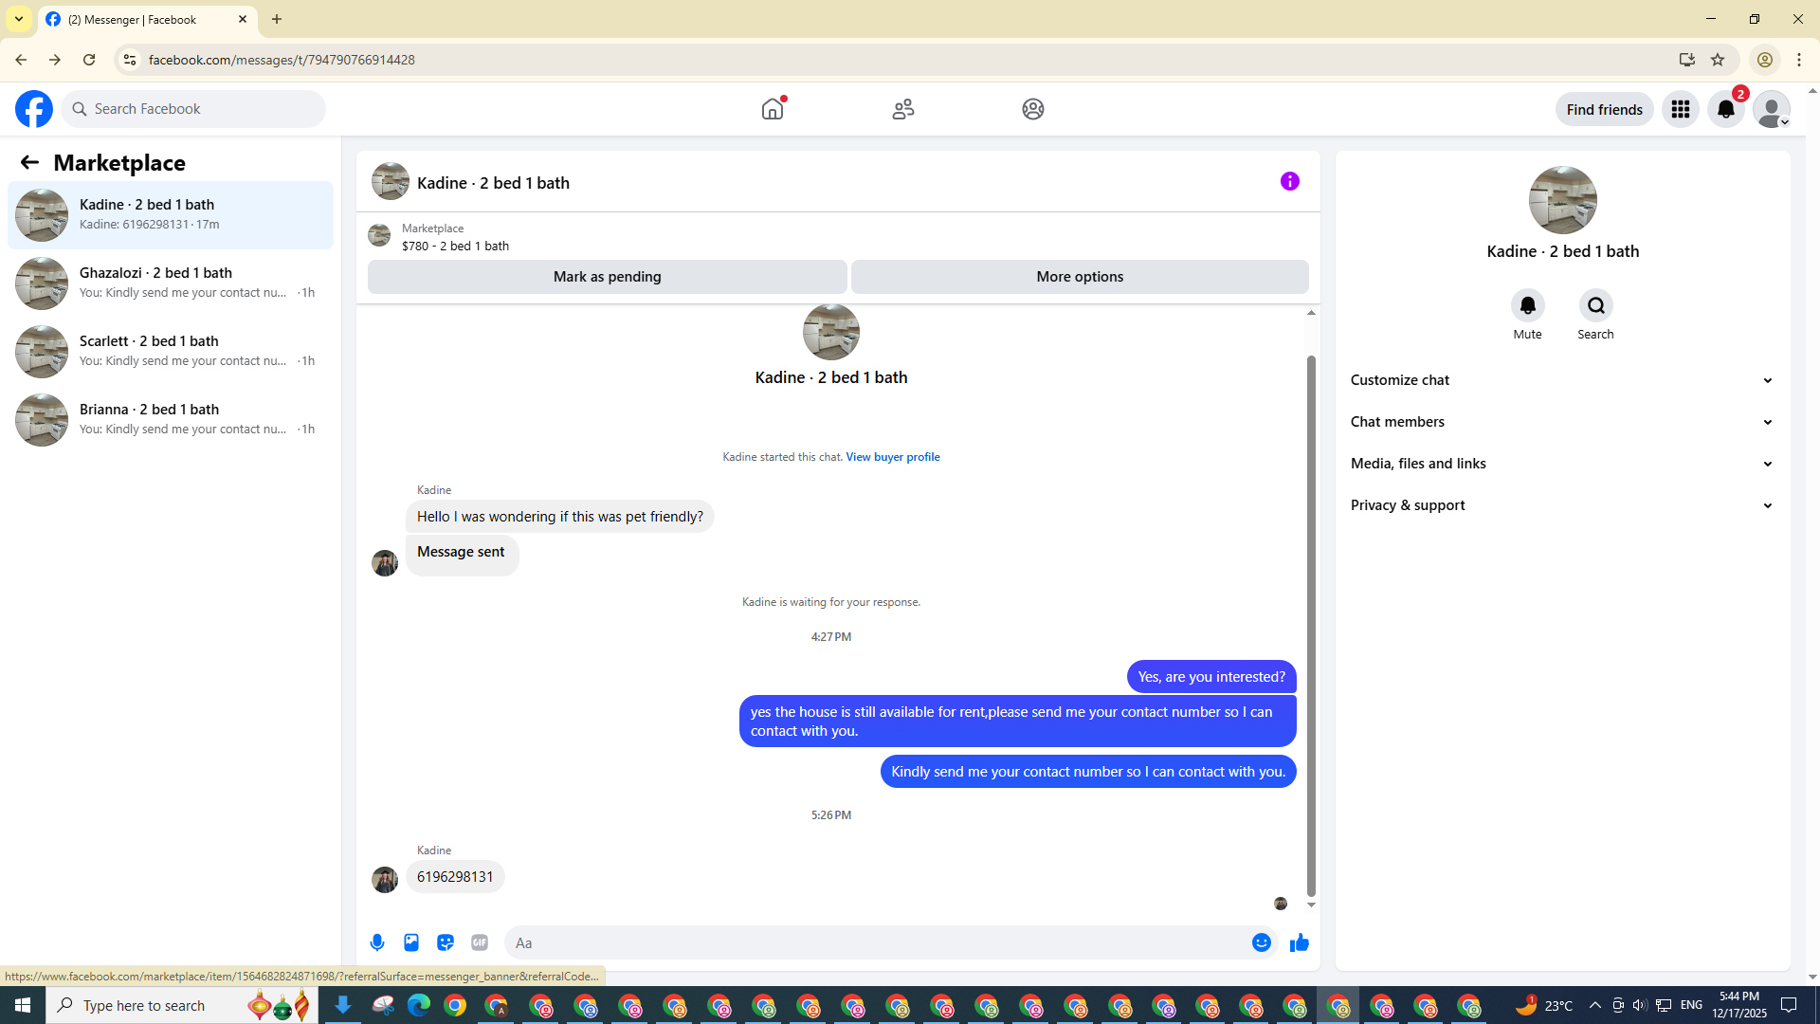Viewport: 1820px width, 1024px height.
Task: Open the emoji picker in message box
Action: click(x=1261, y=942)
